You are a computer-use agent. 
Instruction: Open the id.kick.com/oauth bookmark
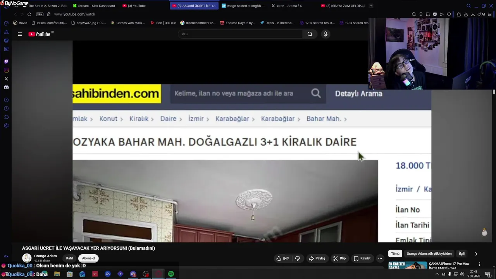coord(49,23)
